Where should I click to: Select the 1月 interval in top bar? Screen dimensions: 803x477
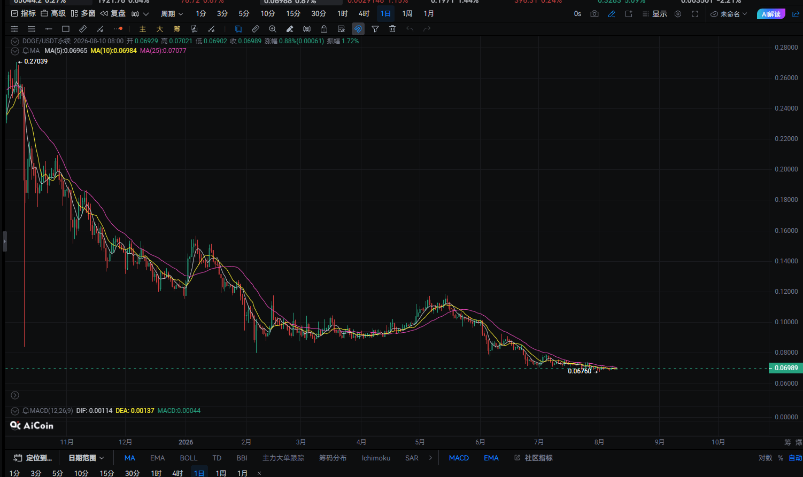pos(429,14)
